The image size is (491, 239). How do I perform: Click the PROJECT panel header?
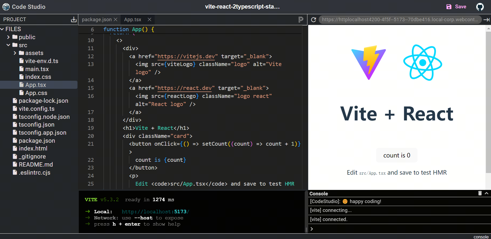click(15, 19)
